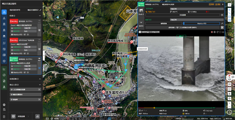This screenshot has height=120, width=235.
Task: Click the yellow marker on flight progress bar
Action: (154, 108)
